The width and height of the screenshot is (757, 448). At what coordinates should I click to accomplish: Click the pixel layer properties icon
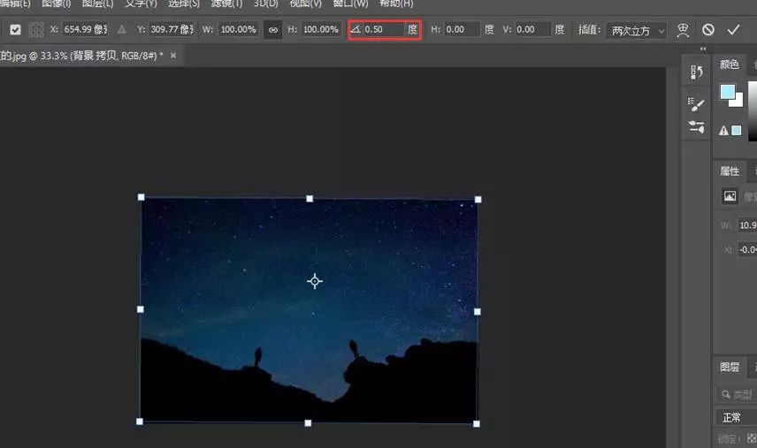pos(730,196)
